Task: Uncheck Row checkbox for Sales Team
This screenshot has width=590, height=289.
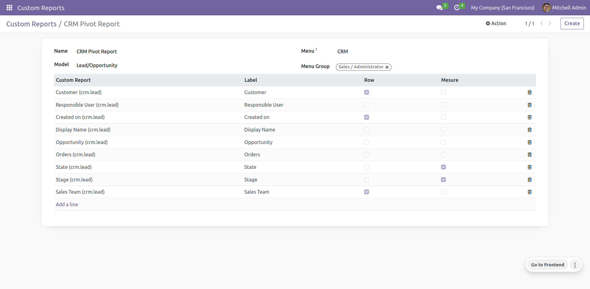Action: pos(367,192)
